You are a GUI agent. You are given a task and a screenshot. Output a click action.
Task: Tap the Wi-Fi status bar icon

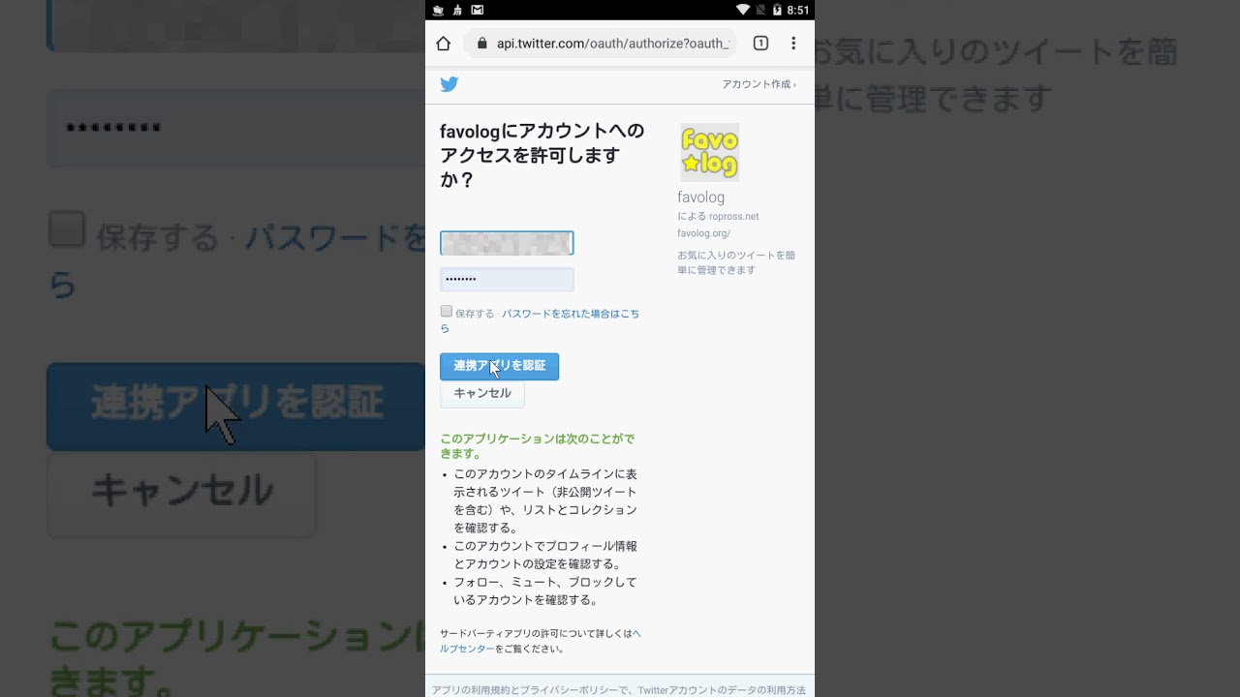pos(743,10)
